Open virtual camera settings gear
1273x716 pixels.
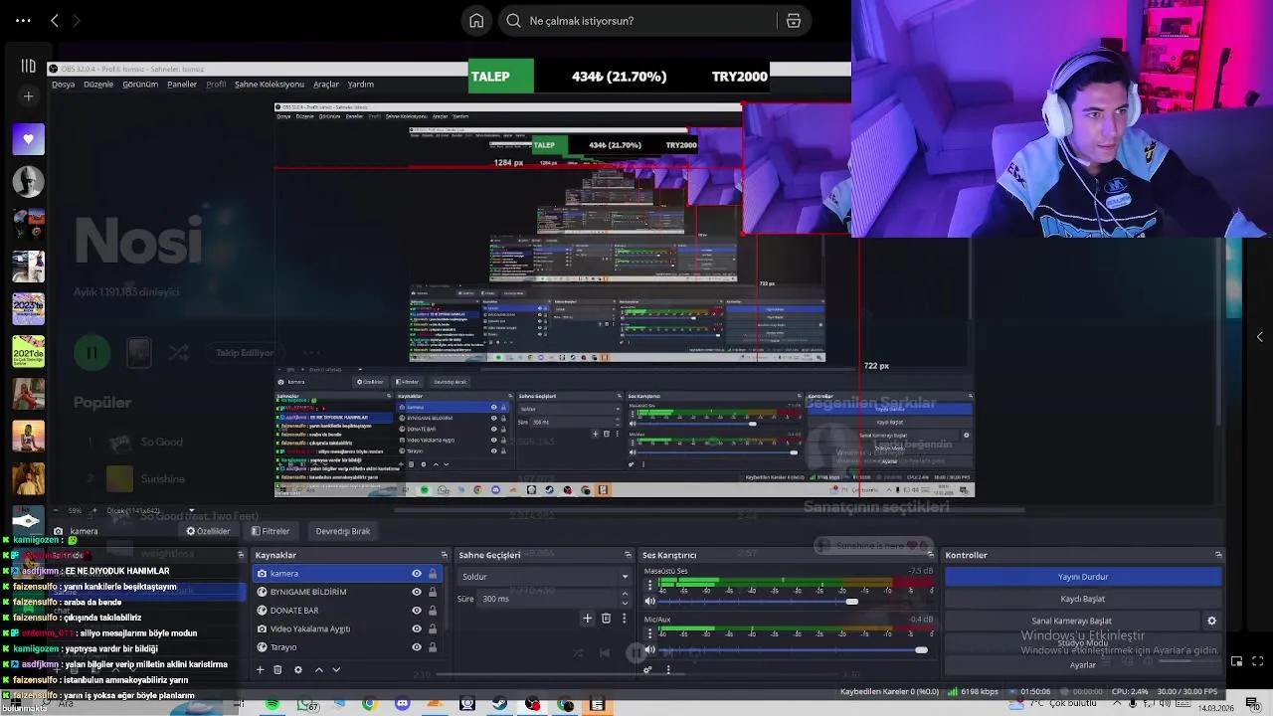[x=1211, y=621]
